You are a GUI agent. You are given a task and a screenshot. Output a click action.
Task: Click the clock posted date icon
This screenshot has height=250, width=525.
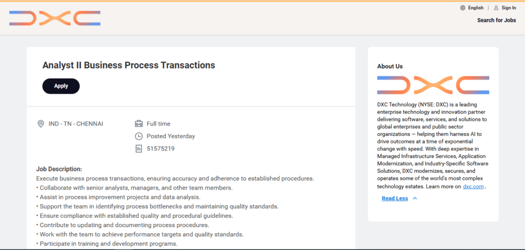(138, 136)
